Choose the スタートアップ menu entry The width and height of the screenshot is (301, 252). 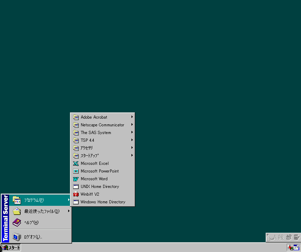point(102,155)
